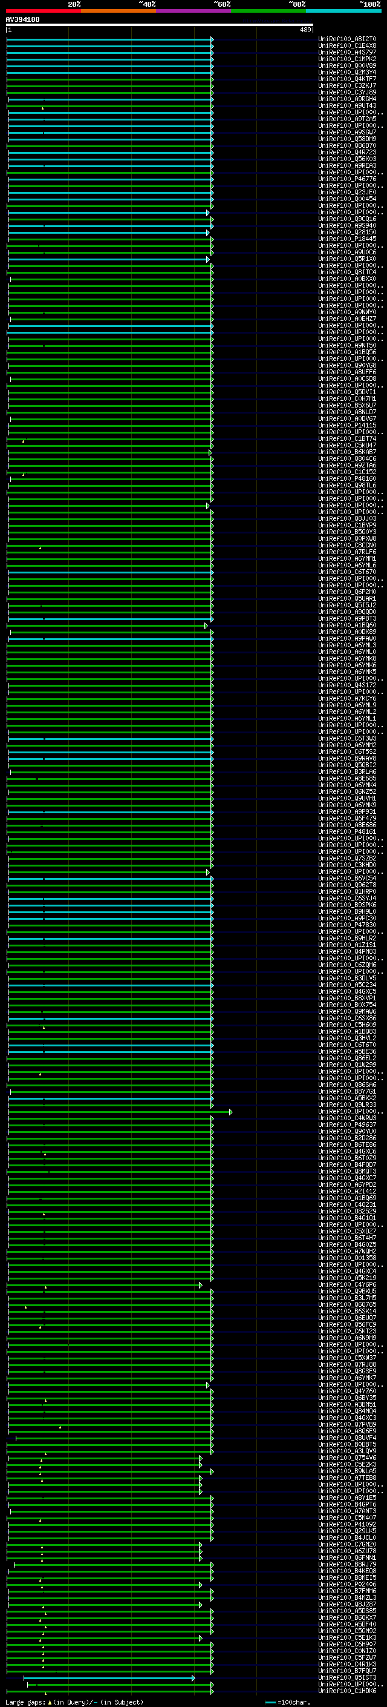Open hit UniRef100_A8I2T0

[347, 39]
